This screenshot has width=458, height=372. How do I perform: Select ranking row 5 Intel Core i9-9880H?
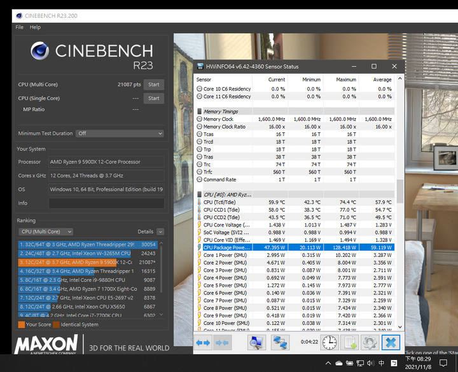[88, 280]
